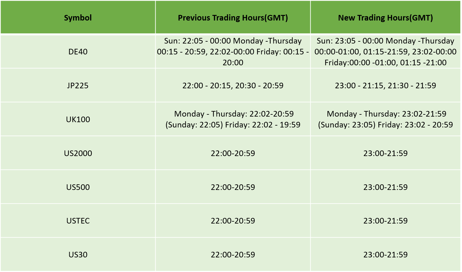Click the JP225 symbol cell
The image size is (462, 272).
(x=78, y=85)
